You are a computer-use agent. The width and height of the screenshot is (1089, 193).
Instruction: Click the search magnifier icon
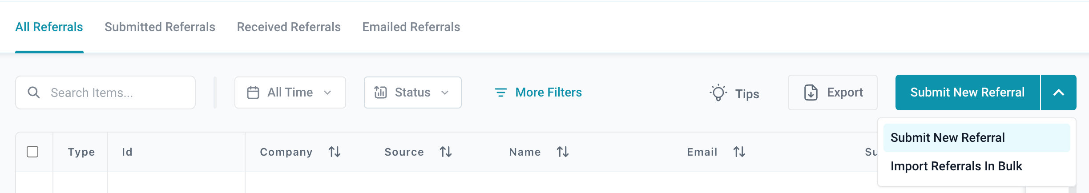[x=34, y=92]
